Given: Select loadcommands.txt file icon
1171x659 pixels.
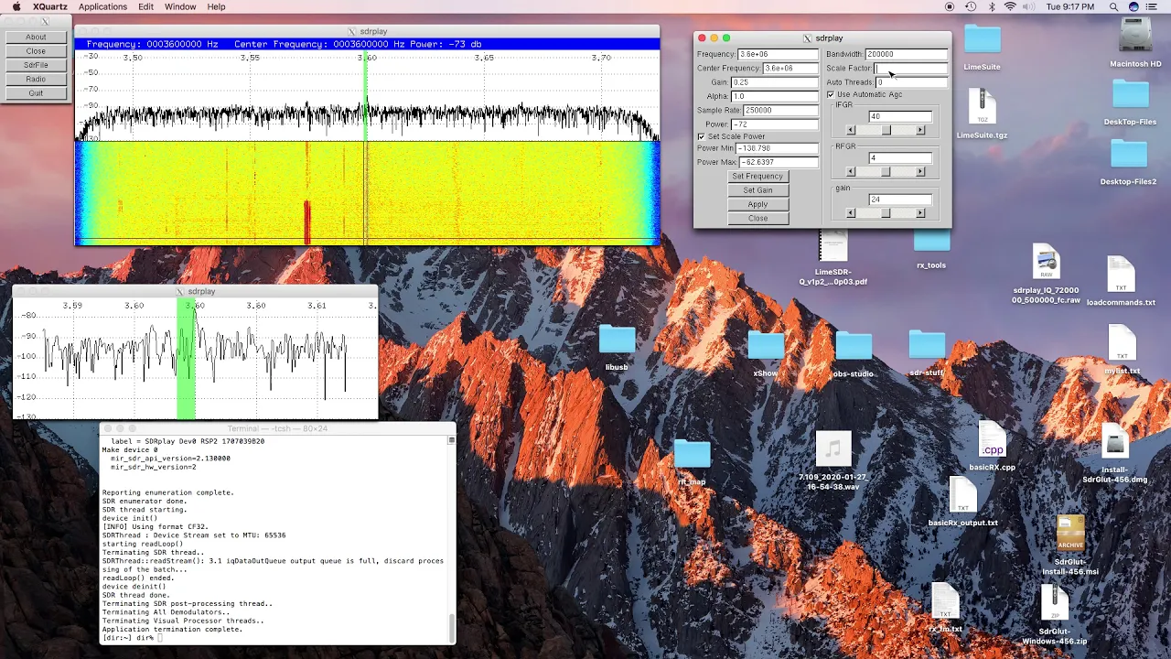Looking at the screenshot, I should [x=1121, y=274].
